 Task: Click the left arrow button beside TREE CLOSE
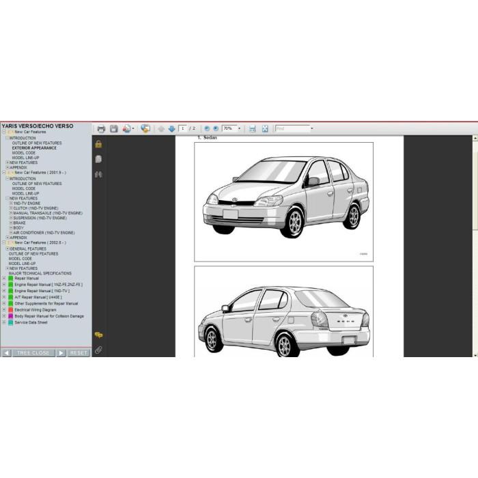6,353
